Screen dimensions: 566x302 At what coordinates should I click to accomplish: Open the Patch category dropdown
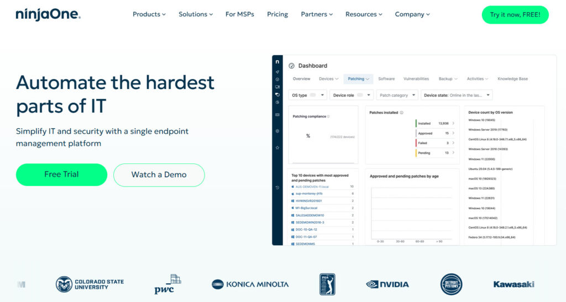click(397, 95)
